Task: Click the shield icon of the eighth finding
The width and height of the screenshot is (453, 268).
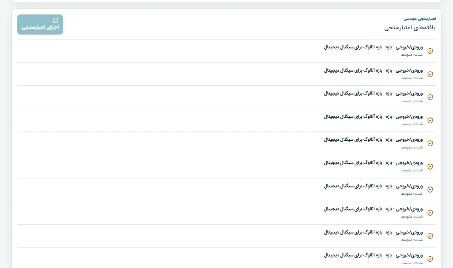Action: [430, 213]
